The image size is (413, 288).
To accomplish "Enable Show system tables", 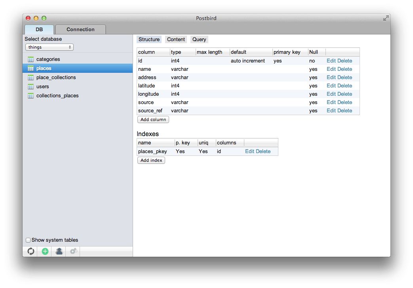I will (x=28, y=240).
